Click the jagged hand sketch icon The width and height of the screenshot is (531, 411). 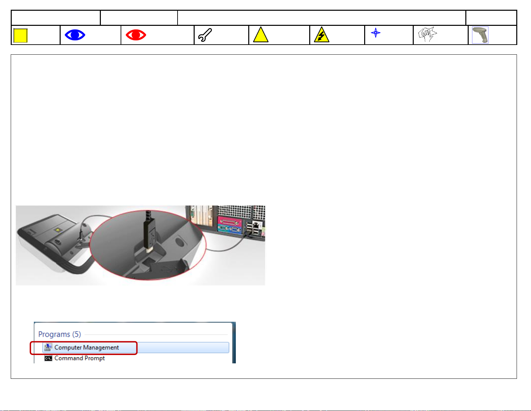tap(427, 34)
